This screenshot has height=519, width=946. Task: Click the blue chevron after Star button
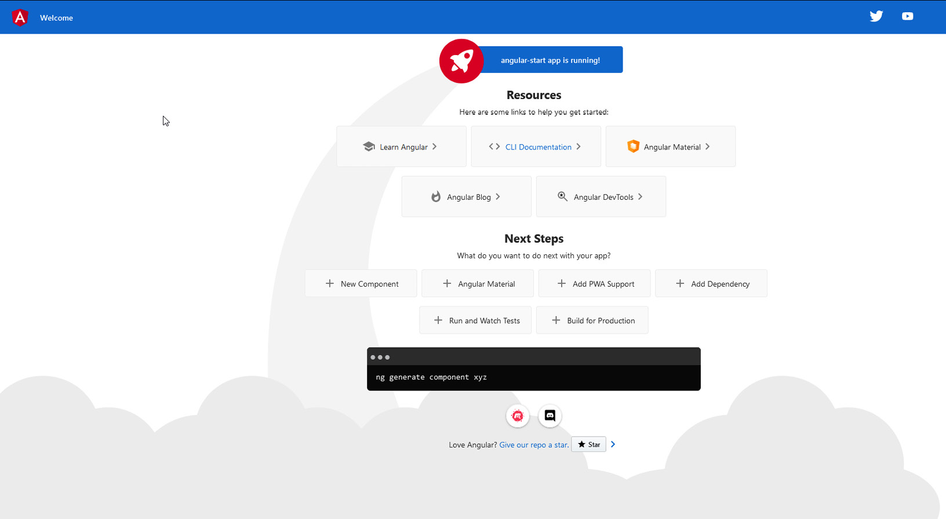pyautogui.click(x=613, y=444)
